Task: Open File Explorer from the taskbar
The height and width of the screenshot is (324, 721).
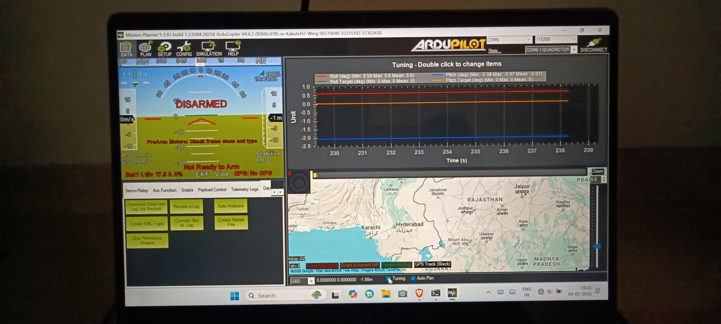Action: 386,294
